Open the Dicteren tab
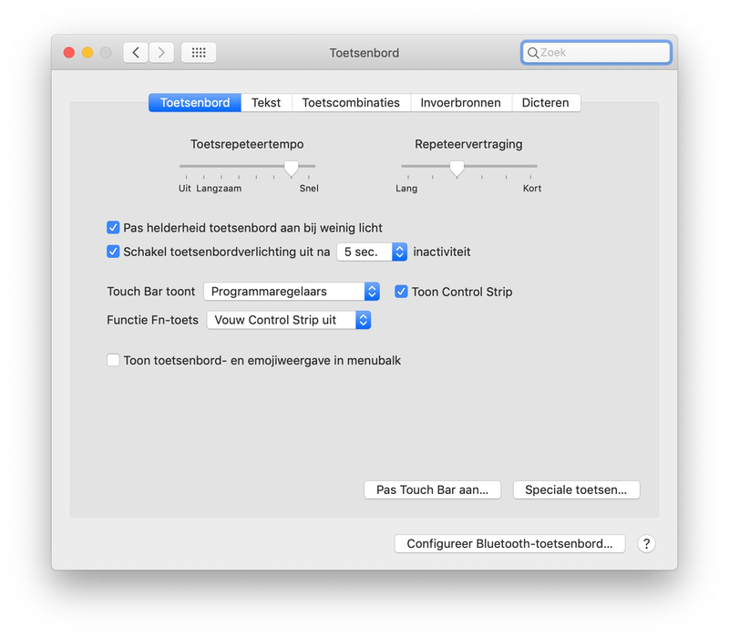Image resolution: width=729 pixels, height=638 pixels. [545, 103]
